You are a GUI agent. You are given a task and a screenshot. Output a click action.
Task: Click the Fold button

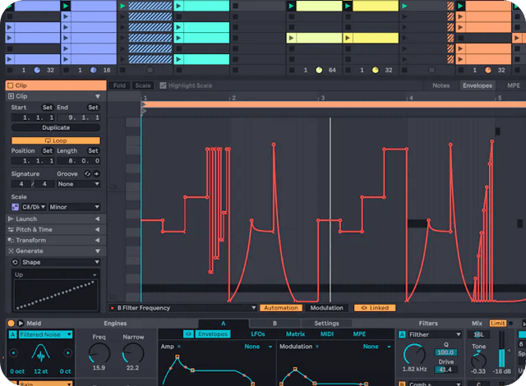click(119, 85)
